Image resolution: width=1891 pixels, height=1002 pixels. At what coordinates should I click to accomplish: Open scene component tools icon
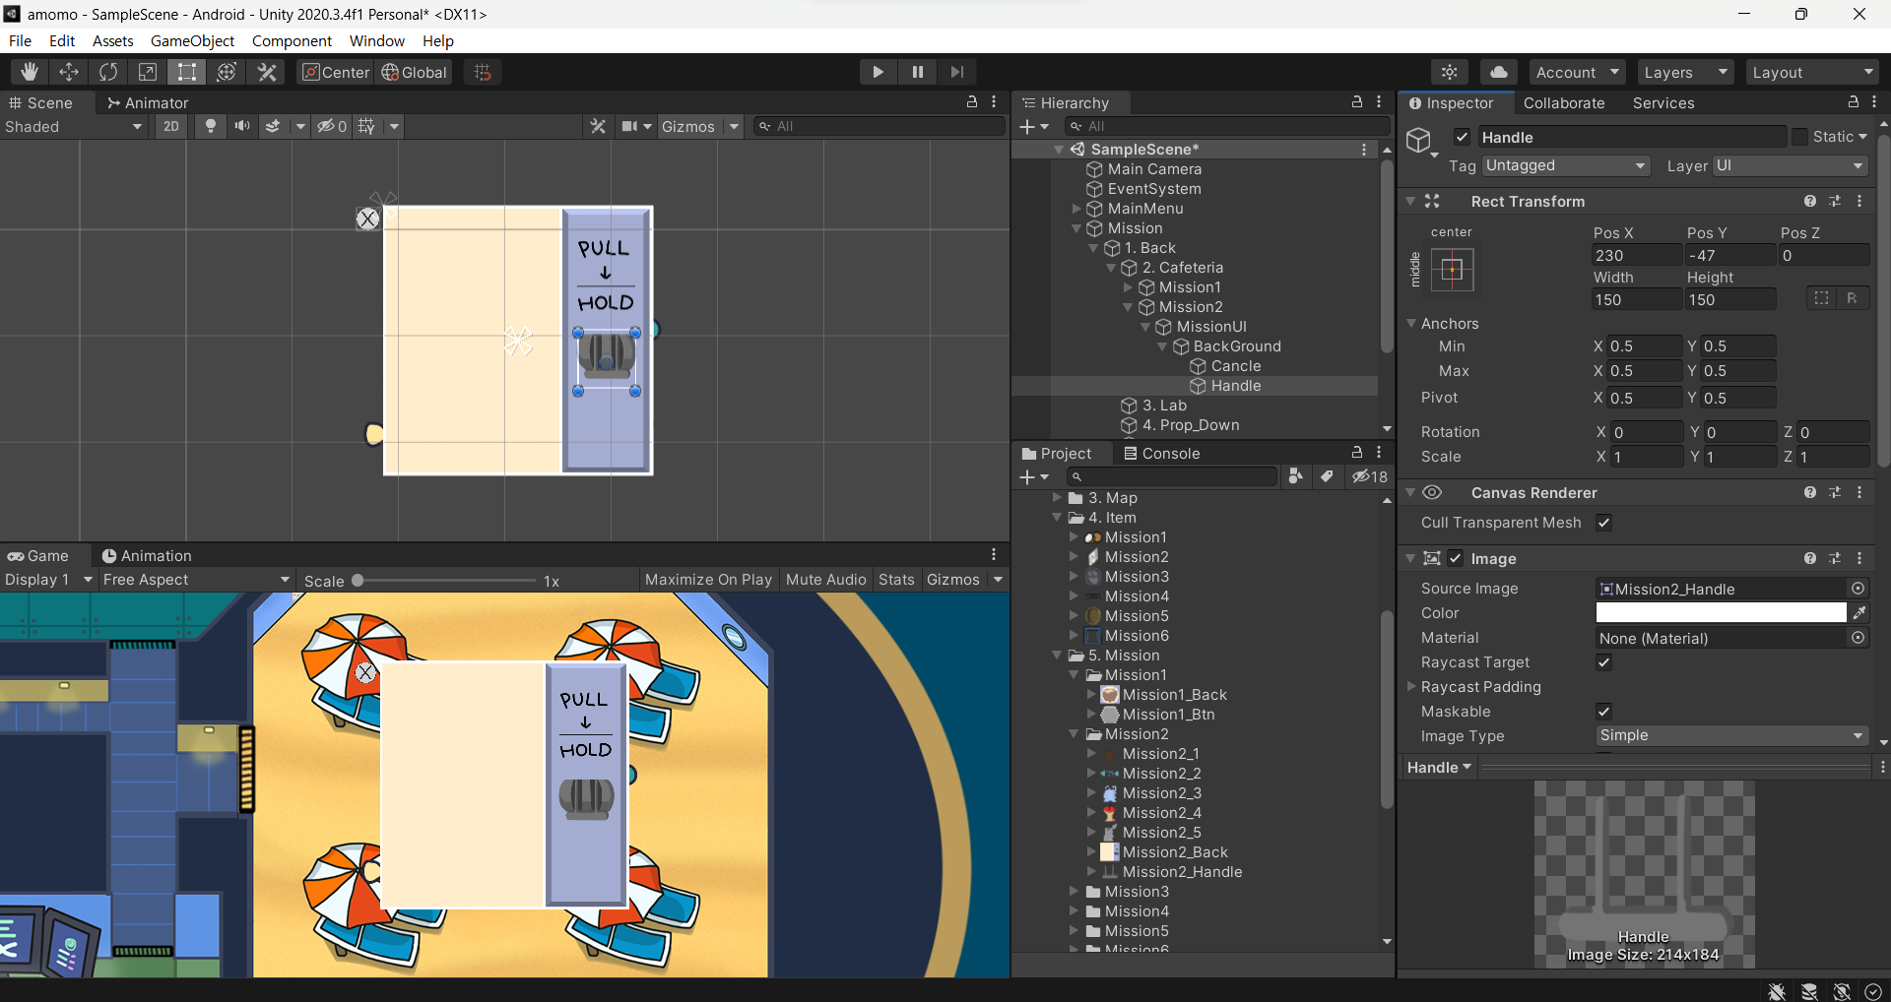[598, 126]
